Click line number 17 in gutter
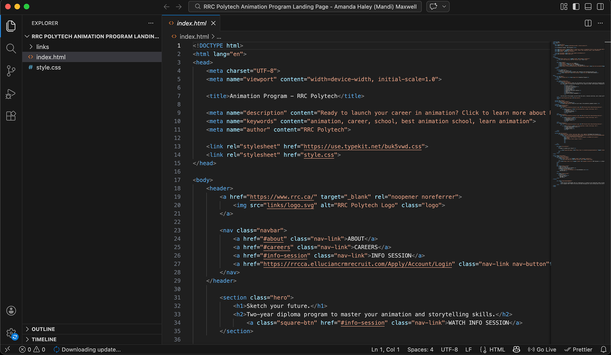611x355 pixels. (x=177, y=180)
